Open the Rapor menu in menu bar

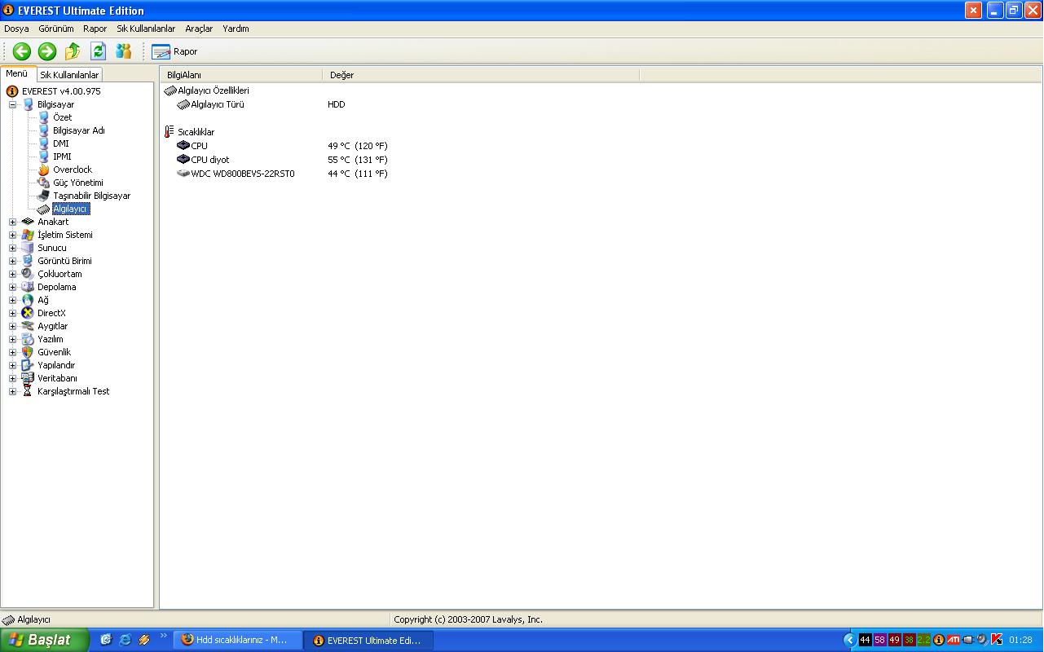point(95,29)
